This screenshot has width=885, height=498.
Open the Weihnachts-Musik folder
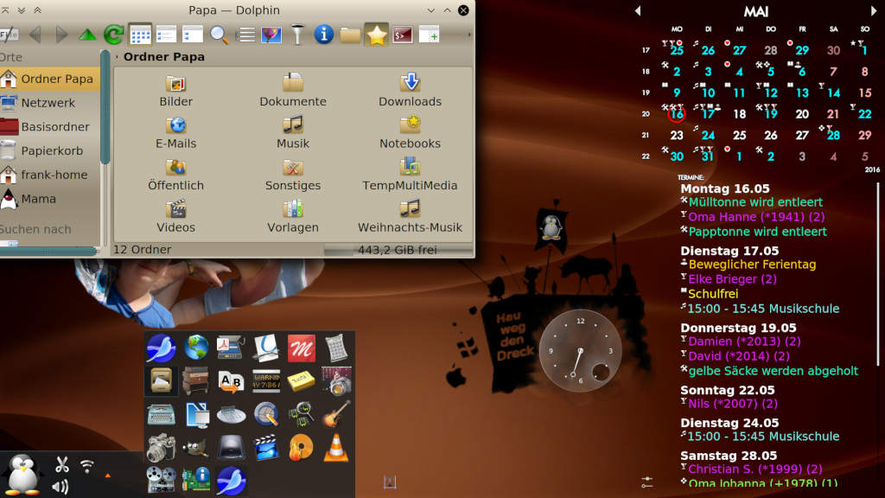click(410, 216)
